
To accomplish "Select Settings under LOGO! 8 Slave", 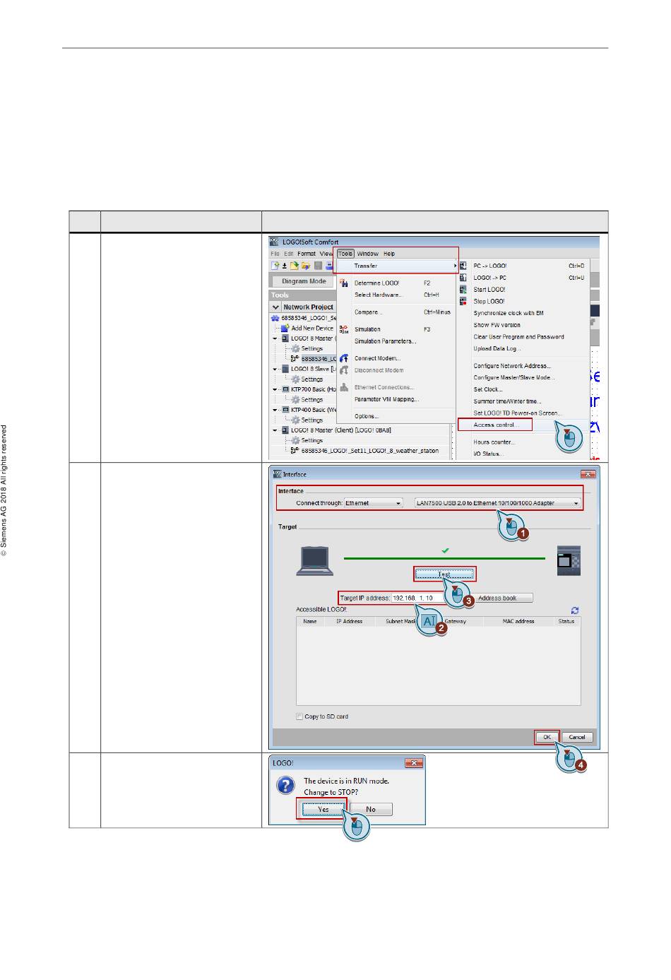I will point(311,379).
